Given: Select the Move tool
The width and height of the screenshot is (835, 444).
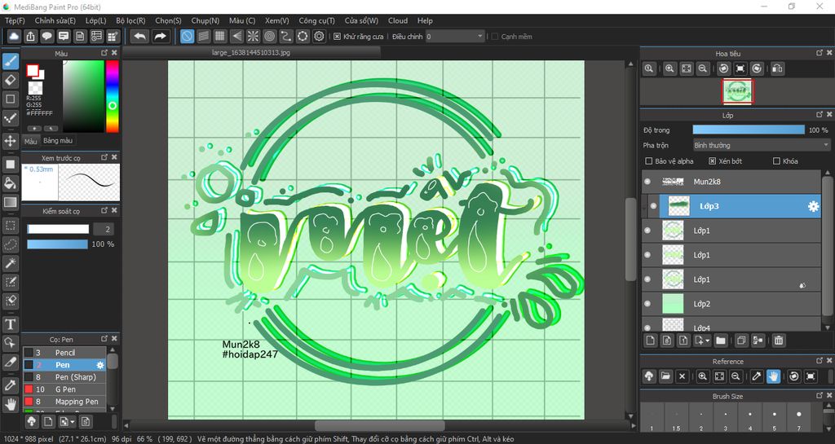Looking at the screenshot, I should 10,141.
